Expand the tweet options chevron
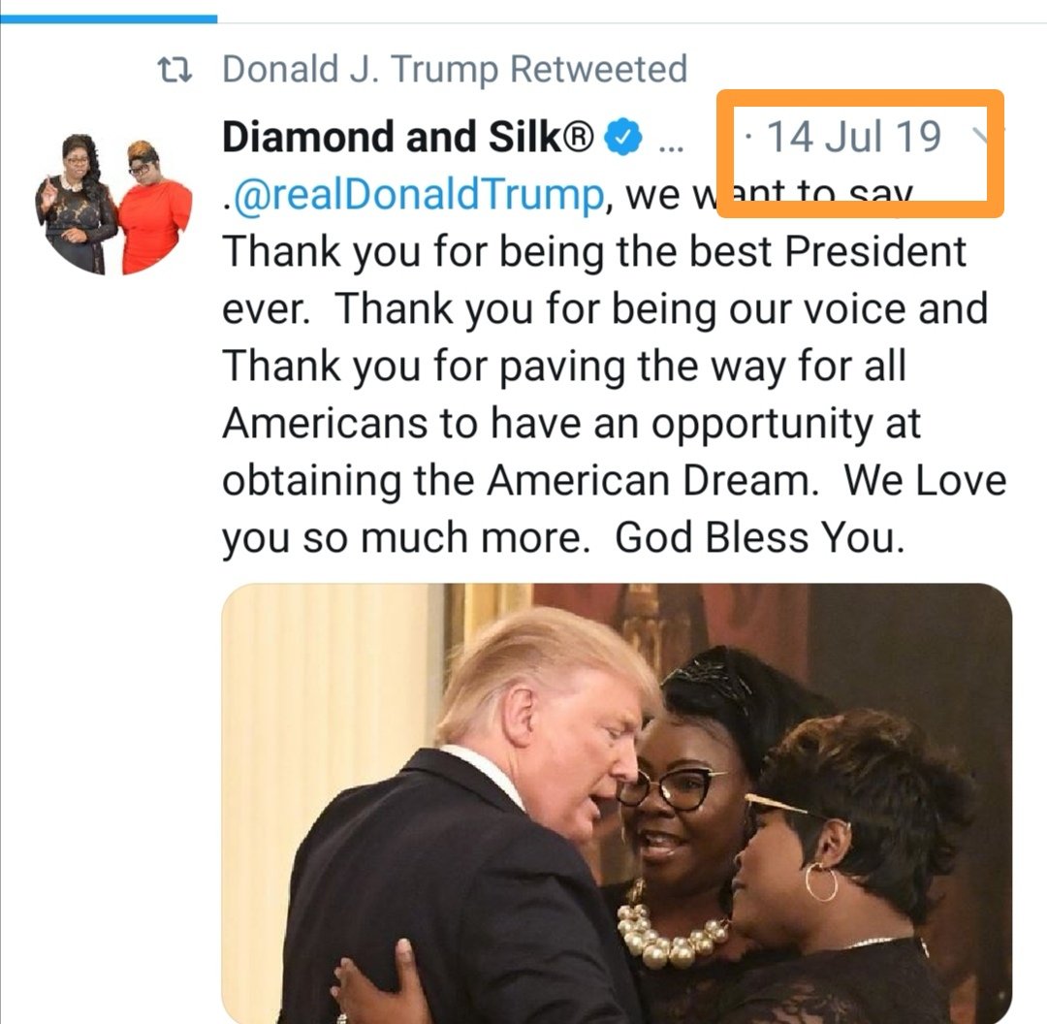 tap(977, 137)
